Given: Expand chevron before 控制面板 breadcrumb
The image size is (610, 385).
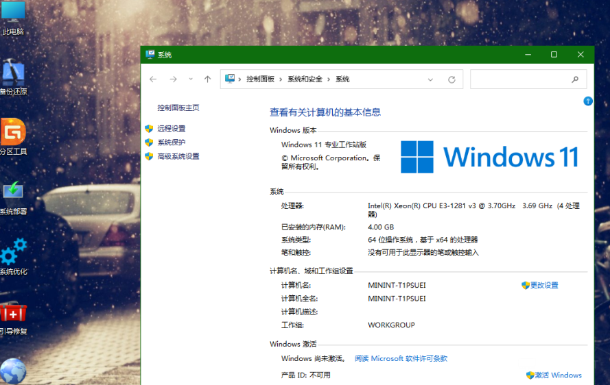Looking at the screenshot, I should coord(239,79).
